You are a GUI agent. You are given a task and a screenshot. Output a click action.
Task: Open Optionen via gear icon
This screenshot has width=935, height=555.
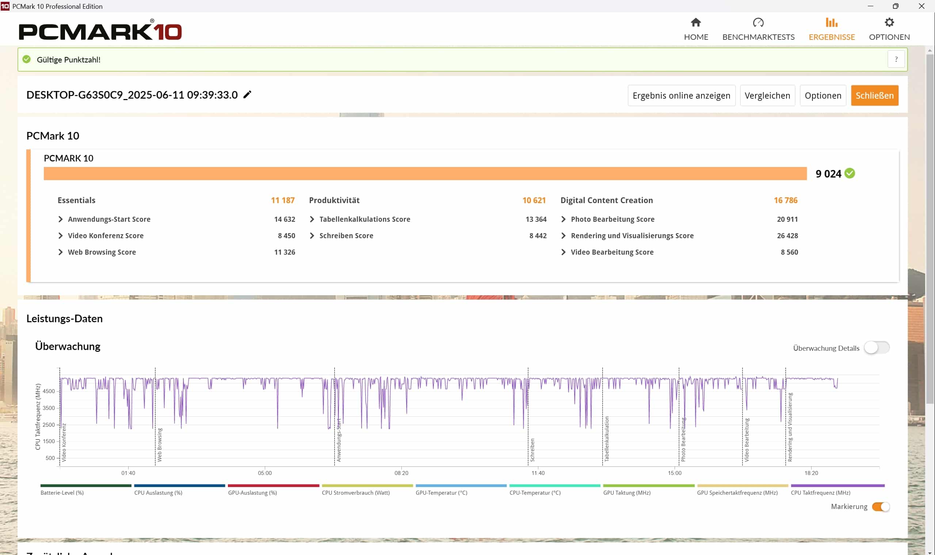(x=889, y=22)
